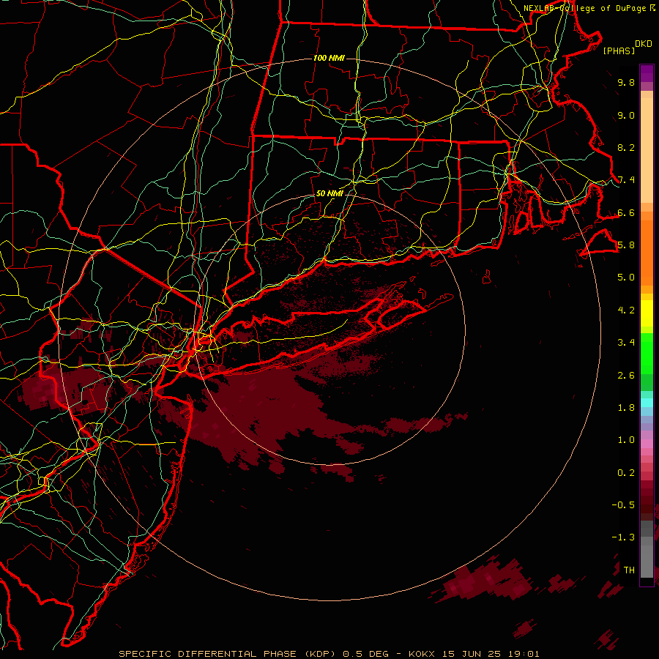Click the "DKD" label above the color scale
659x659 pixels.
[x=644, y=44]
